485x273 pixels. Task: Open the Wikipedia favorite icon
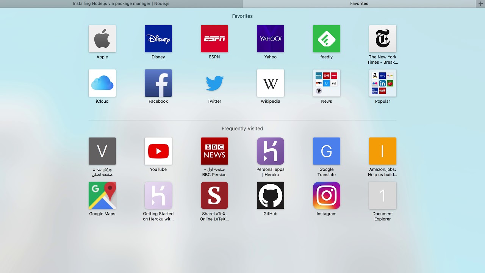click(271, 83)
